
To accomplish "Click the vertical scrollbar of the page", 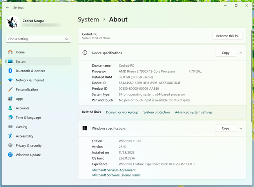I will click(x=251, y=76).
